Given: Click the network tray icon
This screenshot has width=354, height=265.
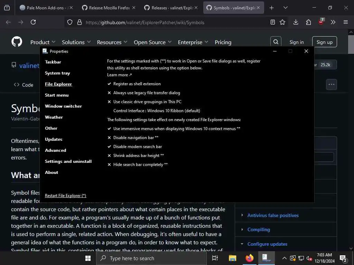Looking at the screenshot, I should point(301,258).
